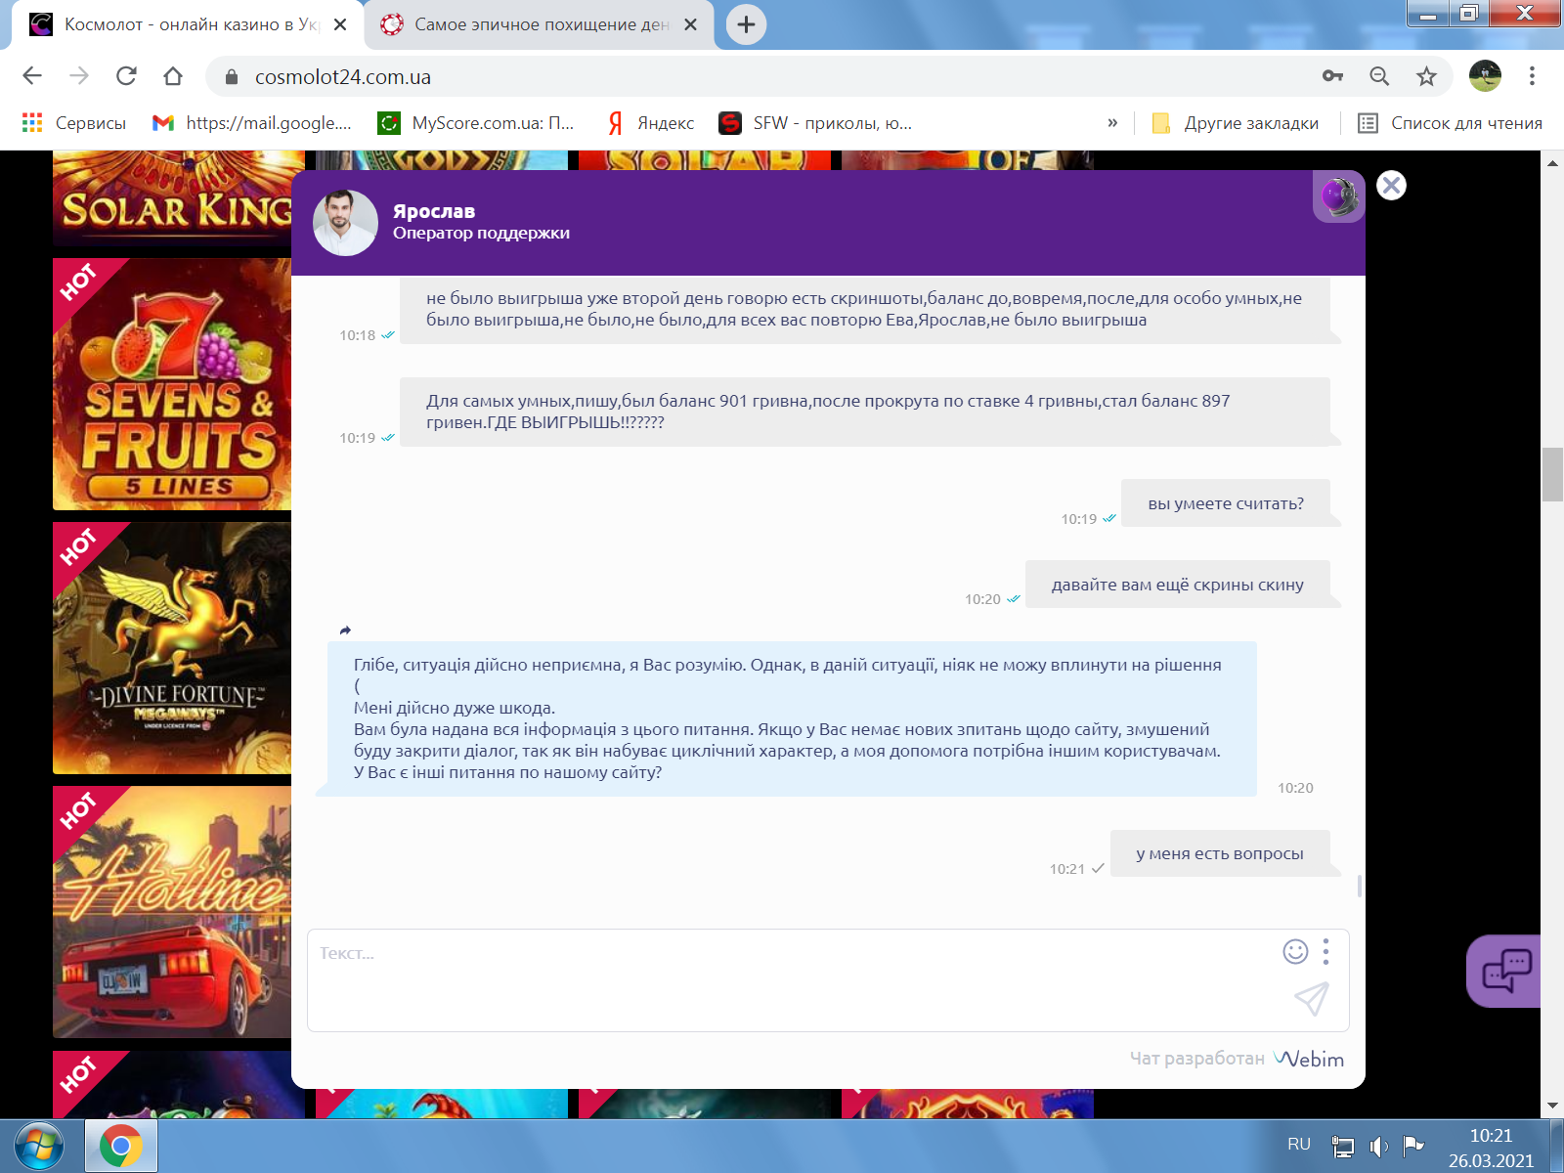Open the browser home page
Viewport: 1564px width, 1173px height.
(x=173, y=76)
